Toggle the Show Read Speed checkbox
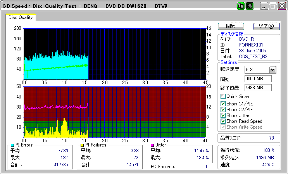288x174 pixels. tap(223, 121)
